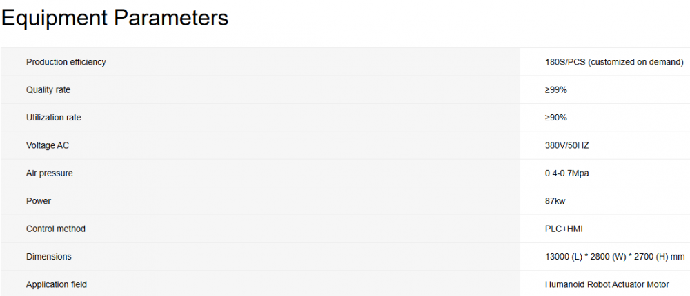Viewport: 690px width, 296px height.
Task: Select the 'Production efficiency' row label
Action: (x=66, y=62)
